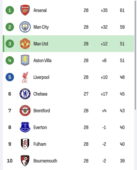Click Everton's -1 goal difference
Screen dimensions: 137x170
[104, 127]
